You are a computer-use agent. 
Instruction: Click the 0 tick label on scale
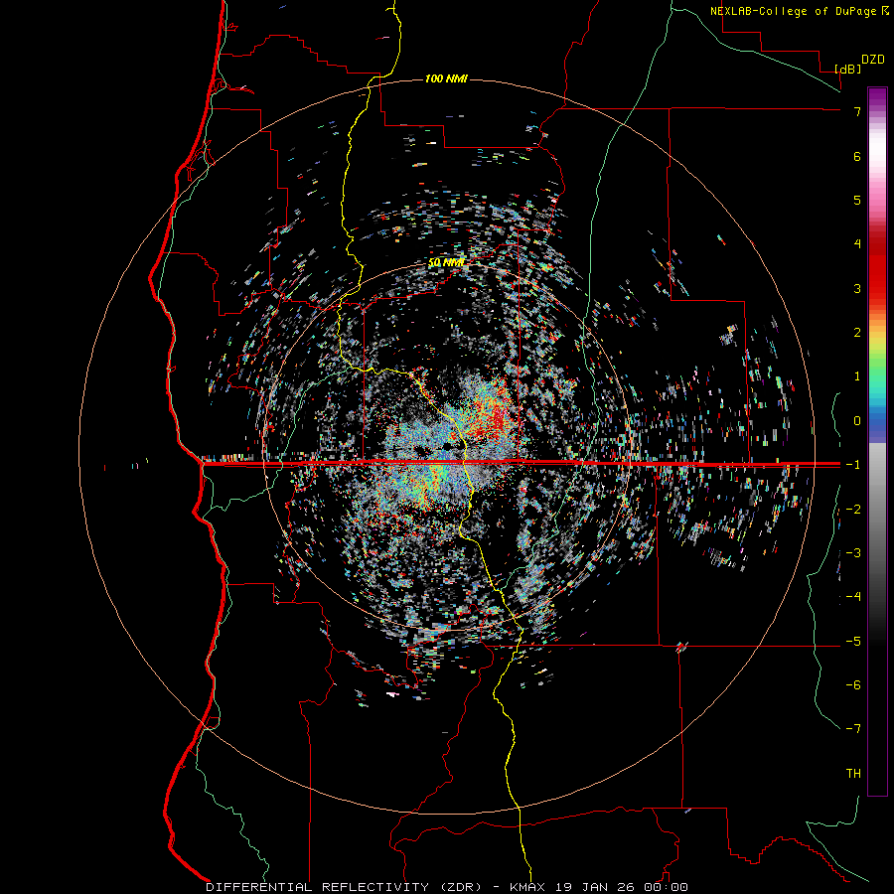point(857,421)
